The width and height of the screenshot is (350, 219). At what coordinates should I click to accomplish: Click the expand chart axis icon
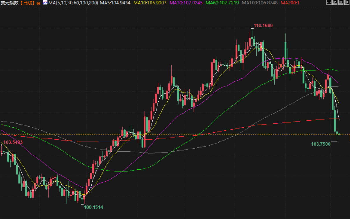coord(340,3)
